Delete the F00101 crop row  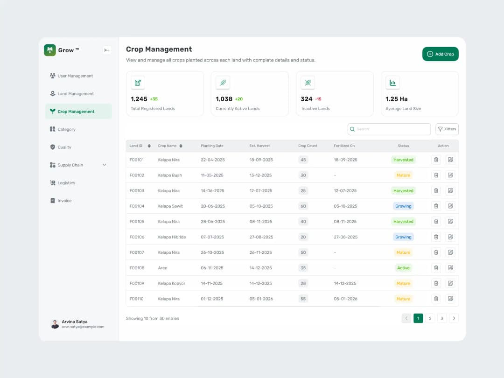(436, 160)
